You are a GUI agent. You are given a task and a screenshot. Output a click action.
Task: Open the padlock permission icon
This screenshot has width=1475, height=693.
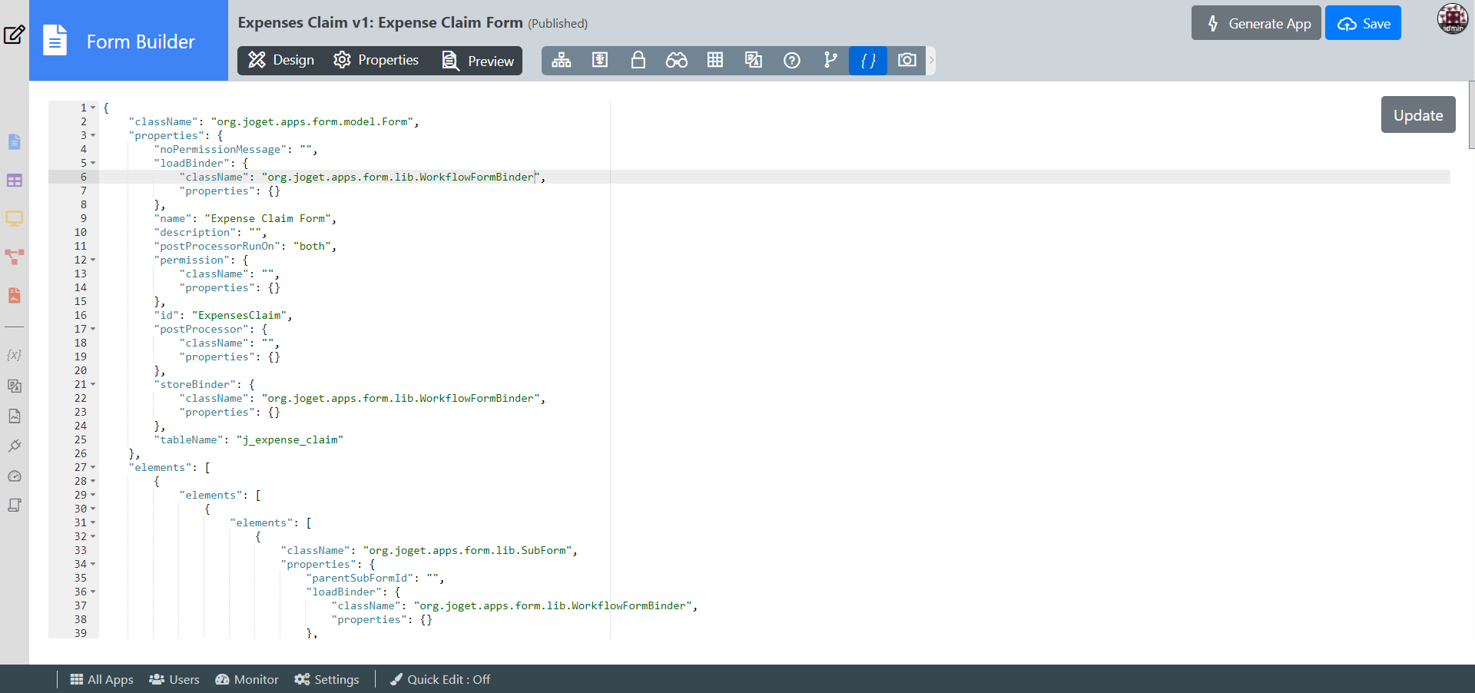[638, 61]
